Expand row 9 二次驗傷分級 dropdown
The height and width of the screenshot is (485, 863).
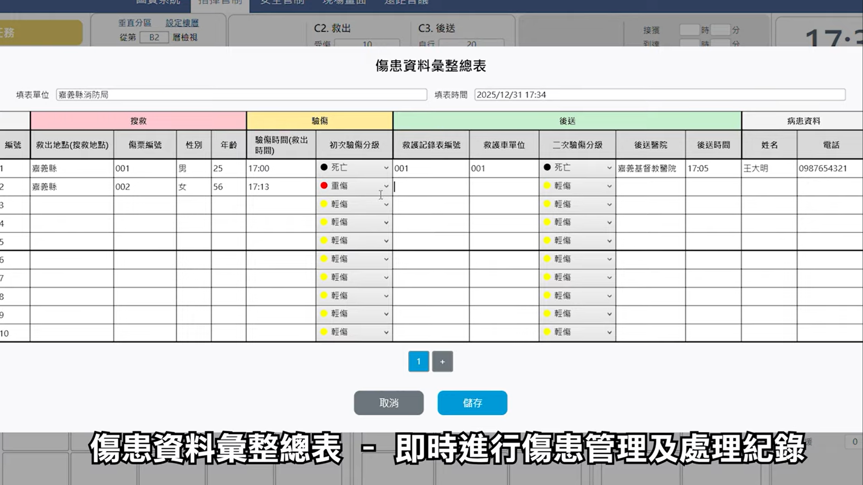(x=577, y=314)
